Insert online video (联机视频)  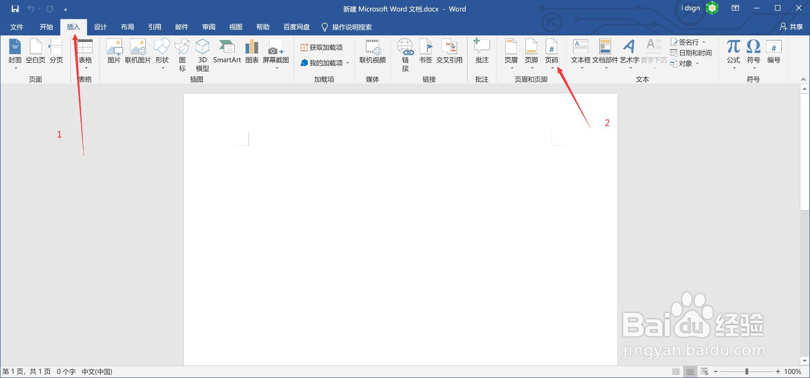click(x=373, y=51)
